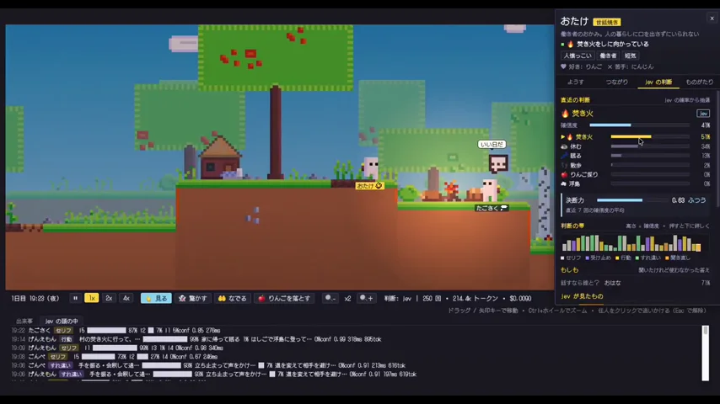
Task: Click the jev badge button
Action: [703, 114]
